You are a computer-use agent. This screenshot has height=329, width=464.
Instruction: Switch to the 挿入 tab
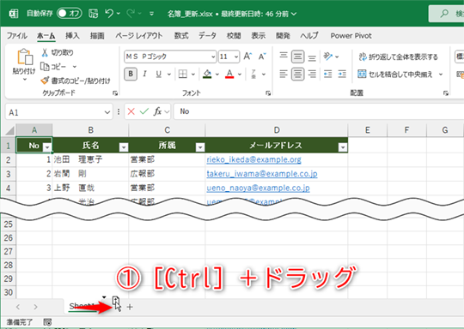coord(72,36)
